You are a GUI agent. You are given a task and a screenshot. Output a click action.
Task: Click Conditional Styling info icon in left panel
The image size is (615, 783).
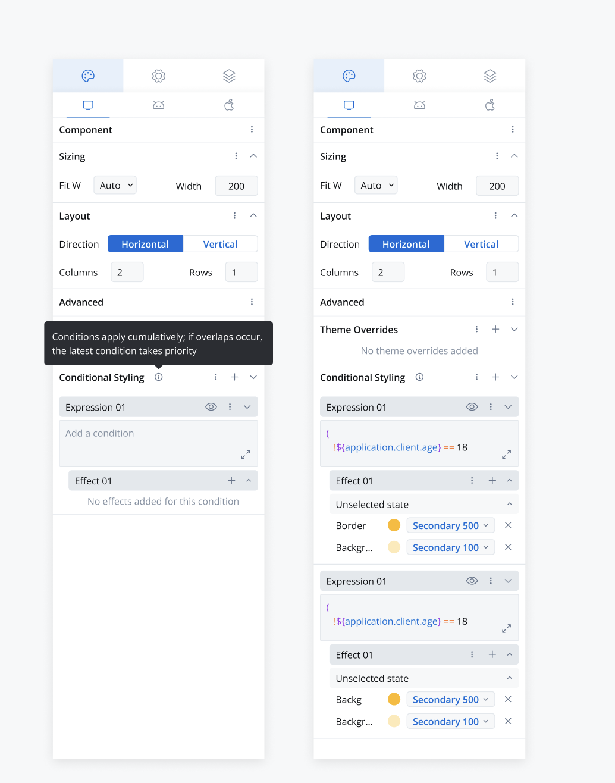(159, 377)
